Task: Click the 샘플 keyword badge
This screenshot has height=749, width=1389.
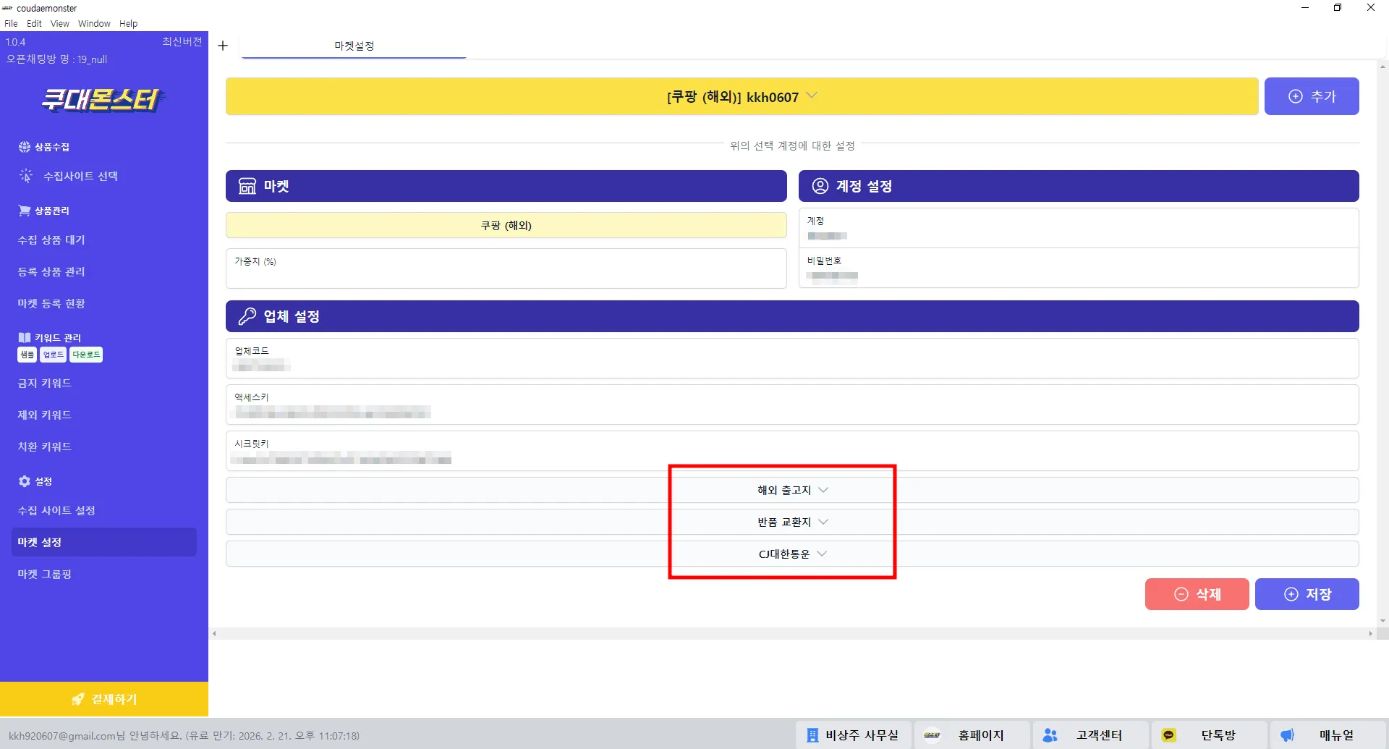Action: tap(27, 355)
